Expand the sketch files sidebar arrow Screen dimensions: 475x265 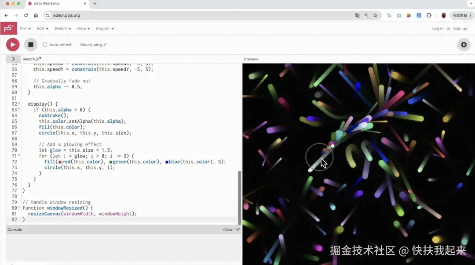(x=13, y=59)
